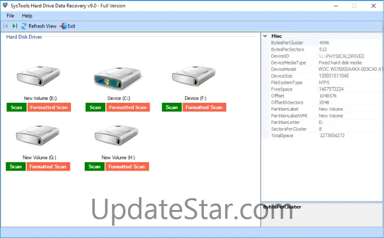Start Scan on New Volume (E:)
This screenshot has width=384, height=238.
[16, 107]
